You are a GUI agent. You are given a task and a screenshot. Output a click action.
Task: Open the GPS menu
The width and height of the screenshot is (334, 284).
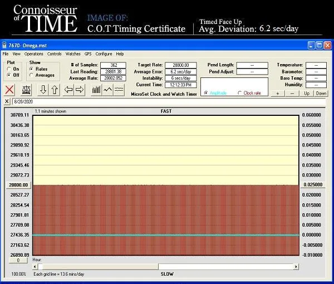(88, 54)
